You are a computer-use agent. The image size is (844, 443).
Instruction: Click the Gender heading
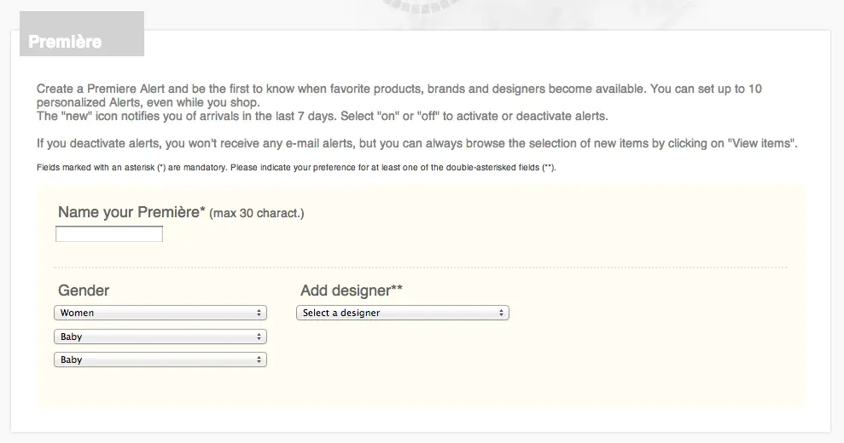[x=84, y=291]
